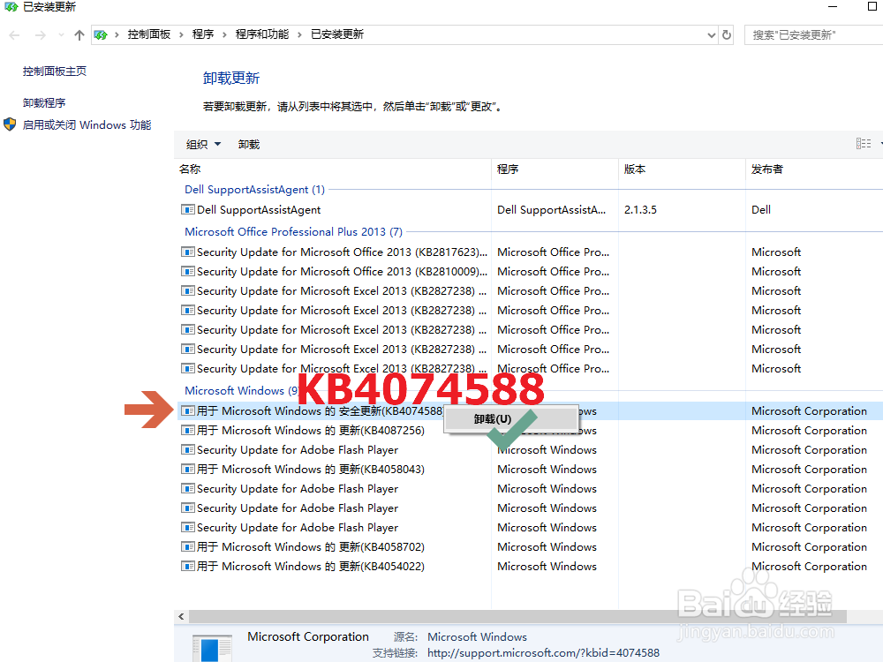This screenshot has height=662, width=883.
Task: Select 用于 Microsoft Windows 的 更新(KB4087256)
Action: 310,431
